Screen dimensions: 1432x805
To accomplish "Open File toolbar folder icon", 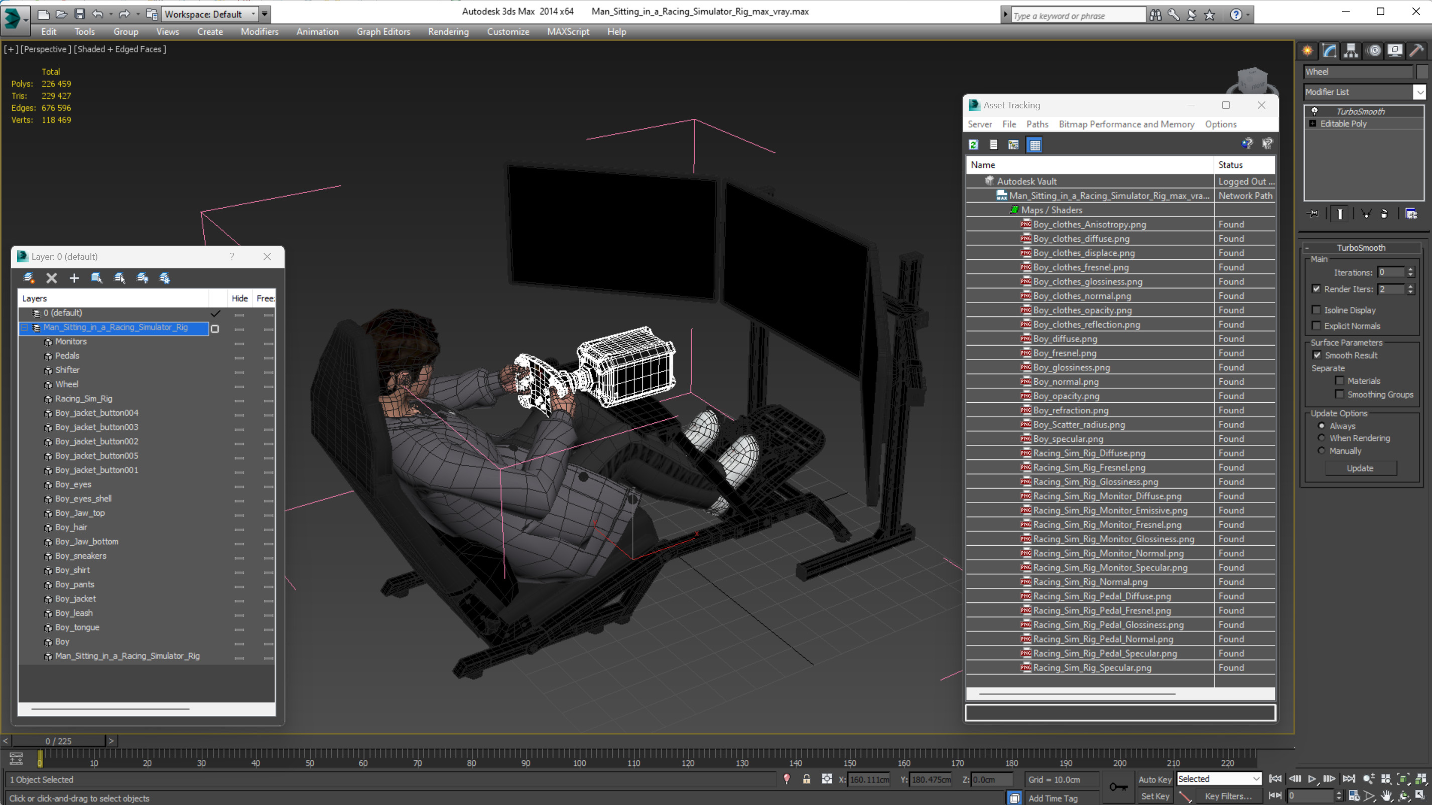I will 61,14.
